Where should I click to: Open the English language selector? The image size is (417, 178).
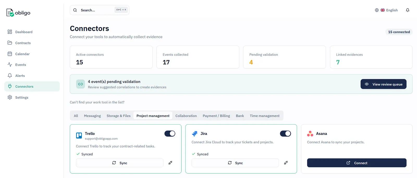387,10
